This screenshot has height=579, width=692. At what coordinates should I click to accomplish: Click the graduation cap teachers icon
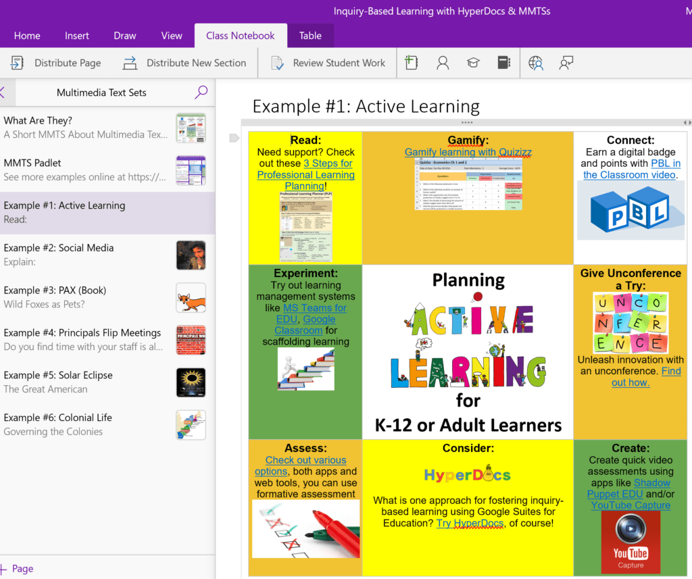tap(473, 63)
